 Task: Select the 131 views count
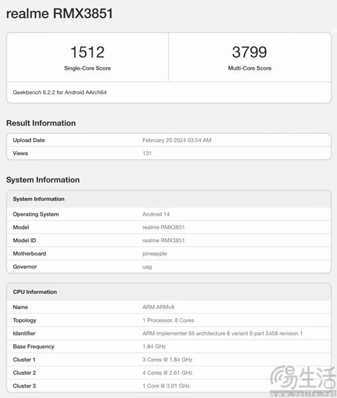[x=147, y=153]
